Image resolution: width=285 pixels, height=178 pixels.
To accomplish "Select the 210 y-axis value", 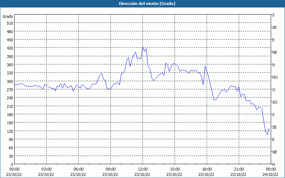I will [10, 106].
